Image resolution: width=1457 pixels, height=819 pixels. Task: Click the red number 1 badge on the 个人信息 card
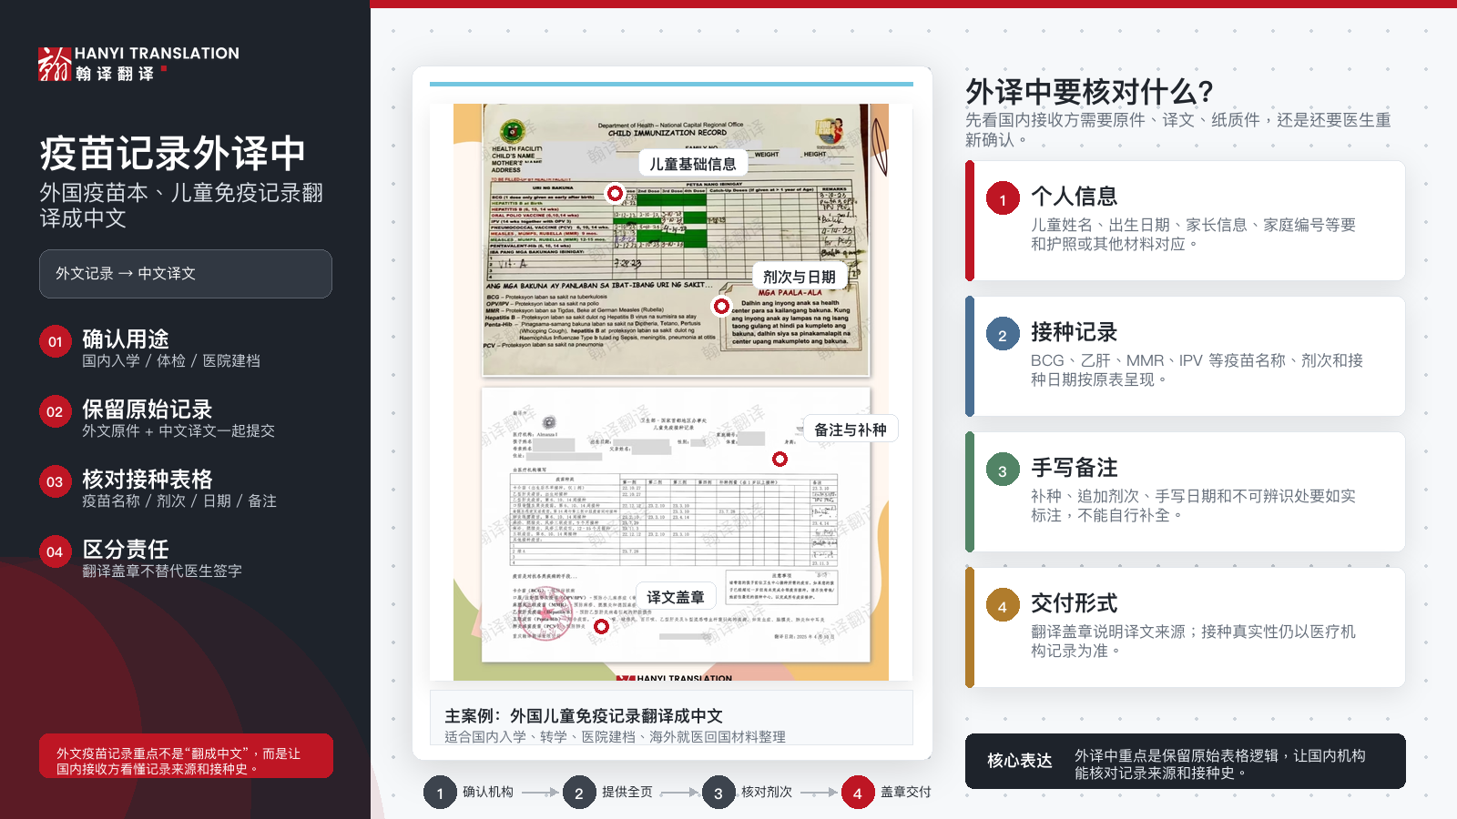coord(1003,199)
